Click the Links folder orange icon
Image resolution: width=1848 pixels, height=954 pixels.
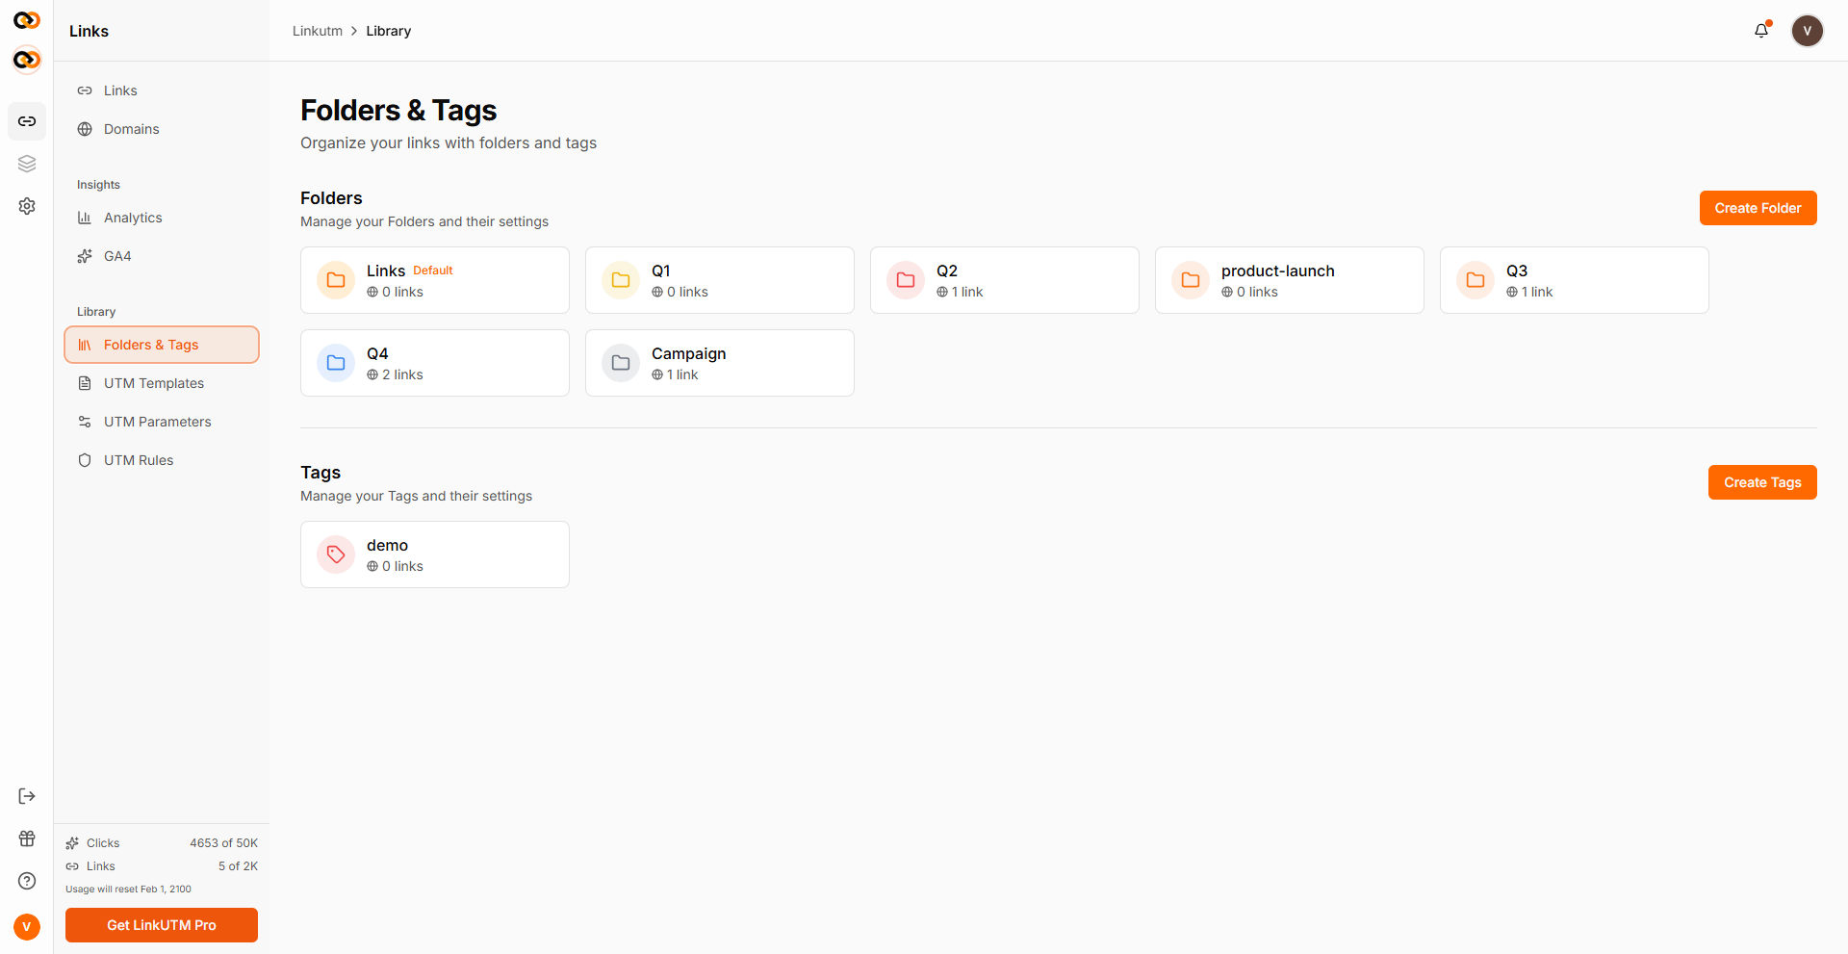point(336,280)
